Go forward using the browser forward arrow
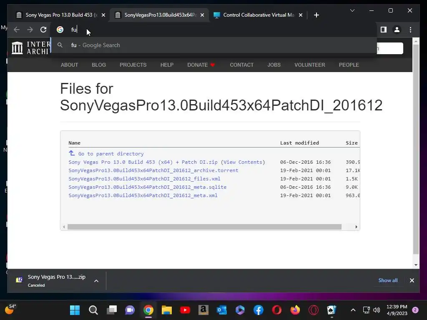 point(30,30)
